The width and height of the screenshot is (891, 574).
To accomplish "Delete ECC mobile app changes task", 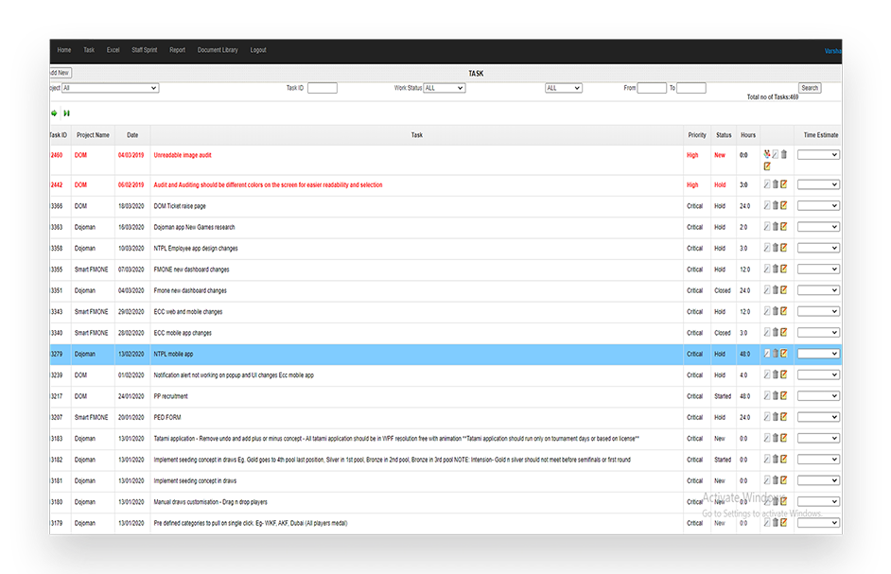I will pyautogui.click(x=775, y=332).
